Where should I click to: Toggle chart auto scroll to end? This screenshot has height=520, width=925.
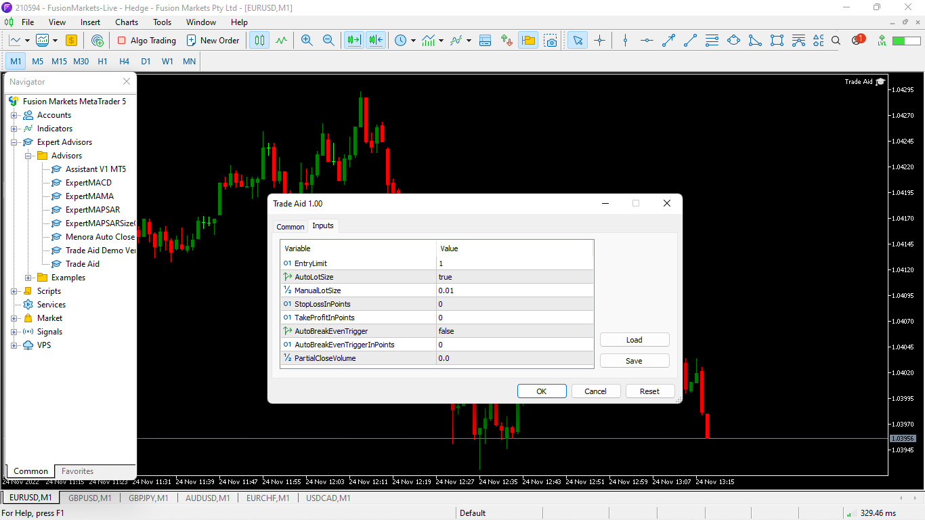pos(353,41)
